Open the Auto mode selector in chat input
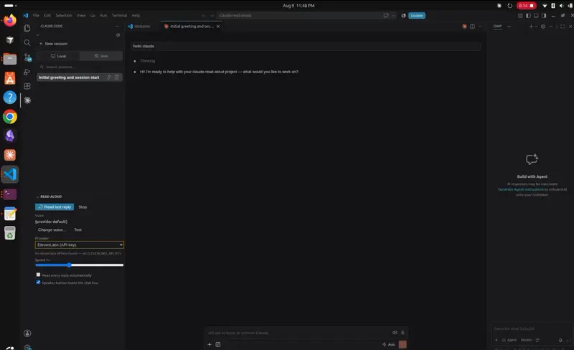Viewport: 574px width, 350px height. pos(389,344)
